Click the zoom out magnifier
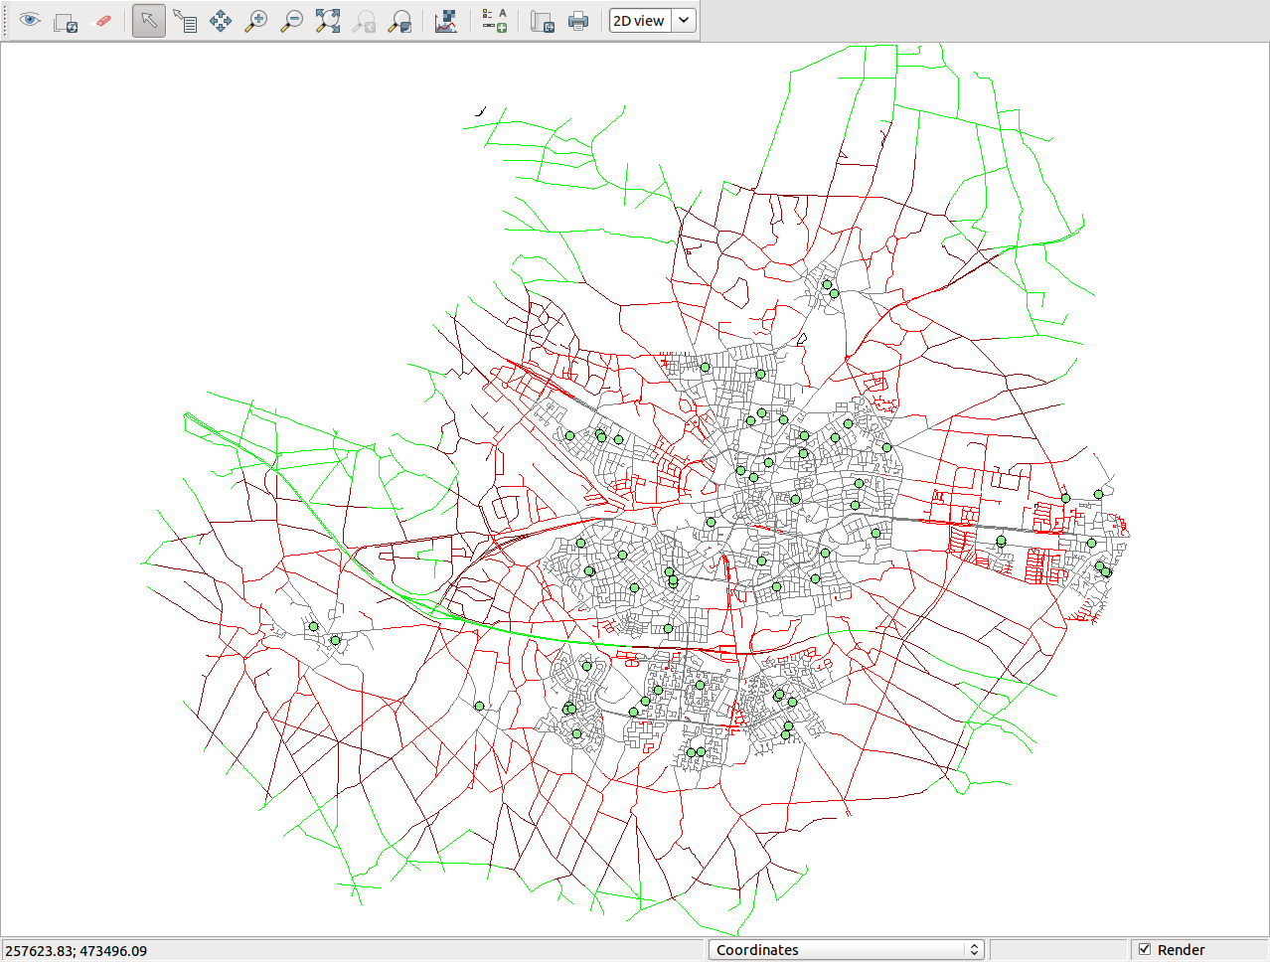The width and height of the screenshot is (1270, 962). tap(292, 21)
